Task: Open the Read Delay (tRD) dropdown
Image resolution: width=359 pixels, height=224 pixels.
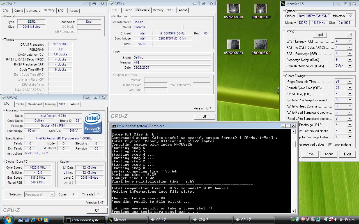Action: pyautogui.click(x=349, y=94)
